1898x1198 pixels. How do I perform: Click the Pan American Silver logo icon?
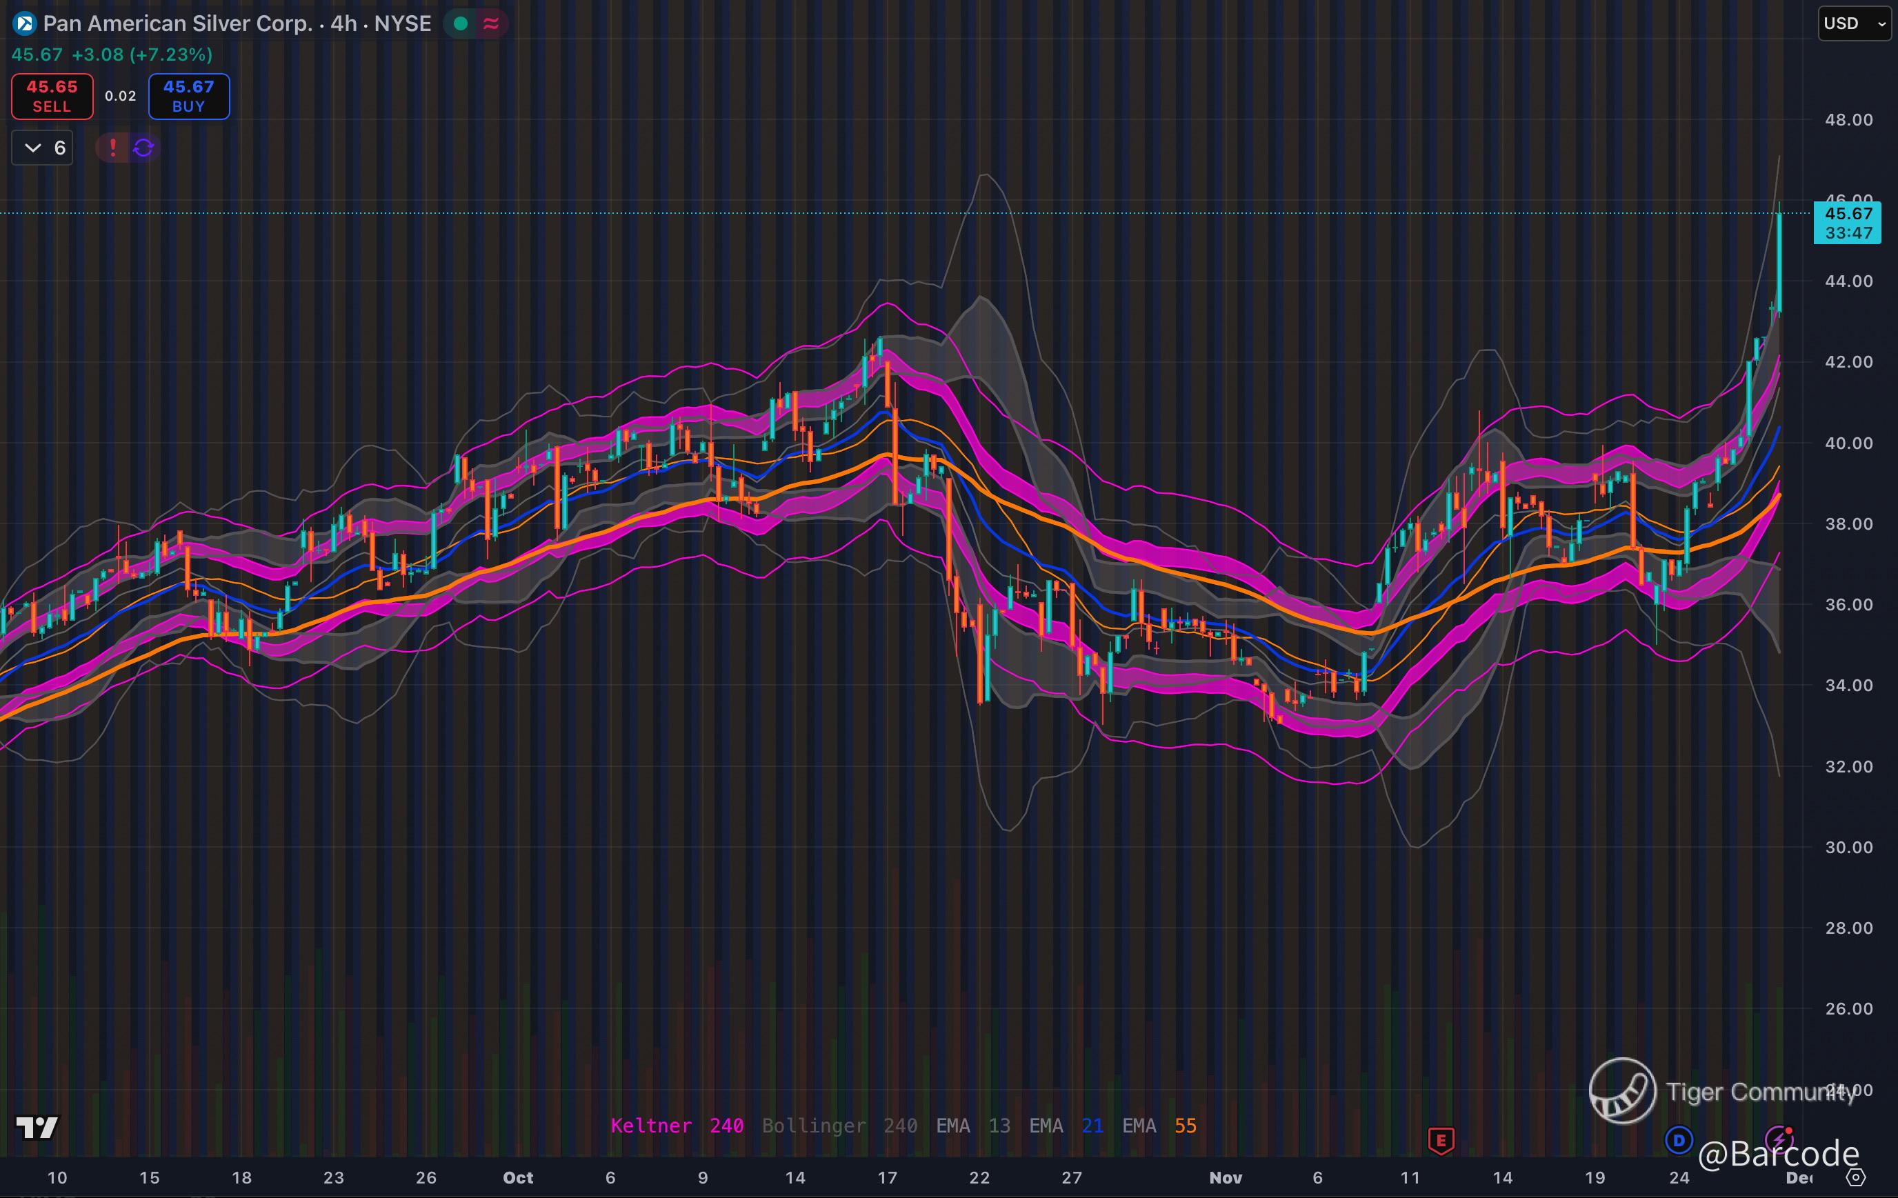[24, 23]
